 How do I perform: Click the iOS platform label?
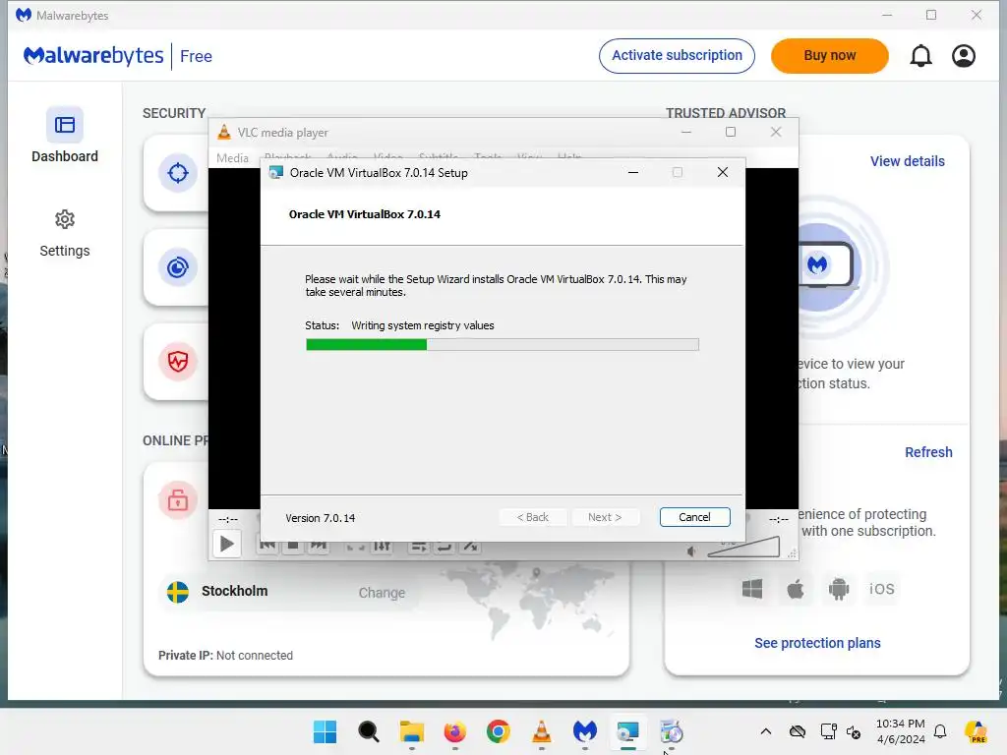(x=881, y=589)
